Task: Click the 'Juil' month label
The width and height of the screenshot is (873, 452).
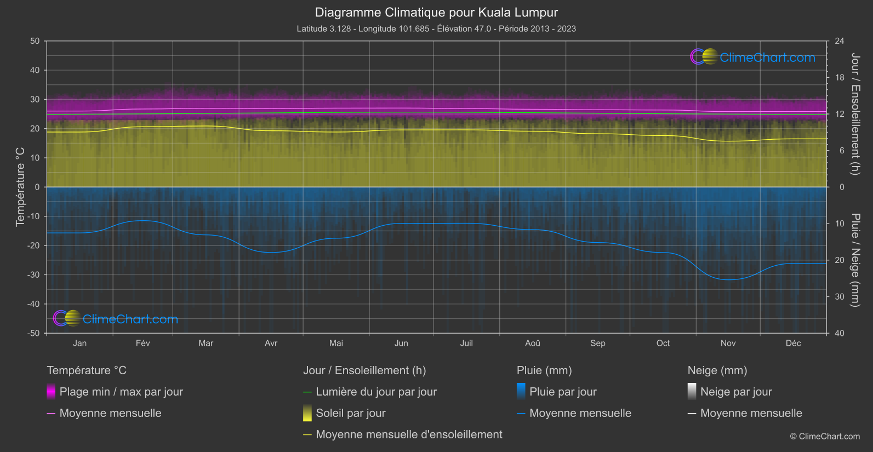Action: pos(466,343)
